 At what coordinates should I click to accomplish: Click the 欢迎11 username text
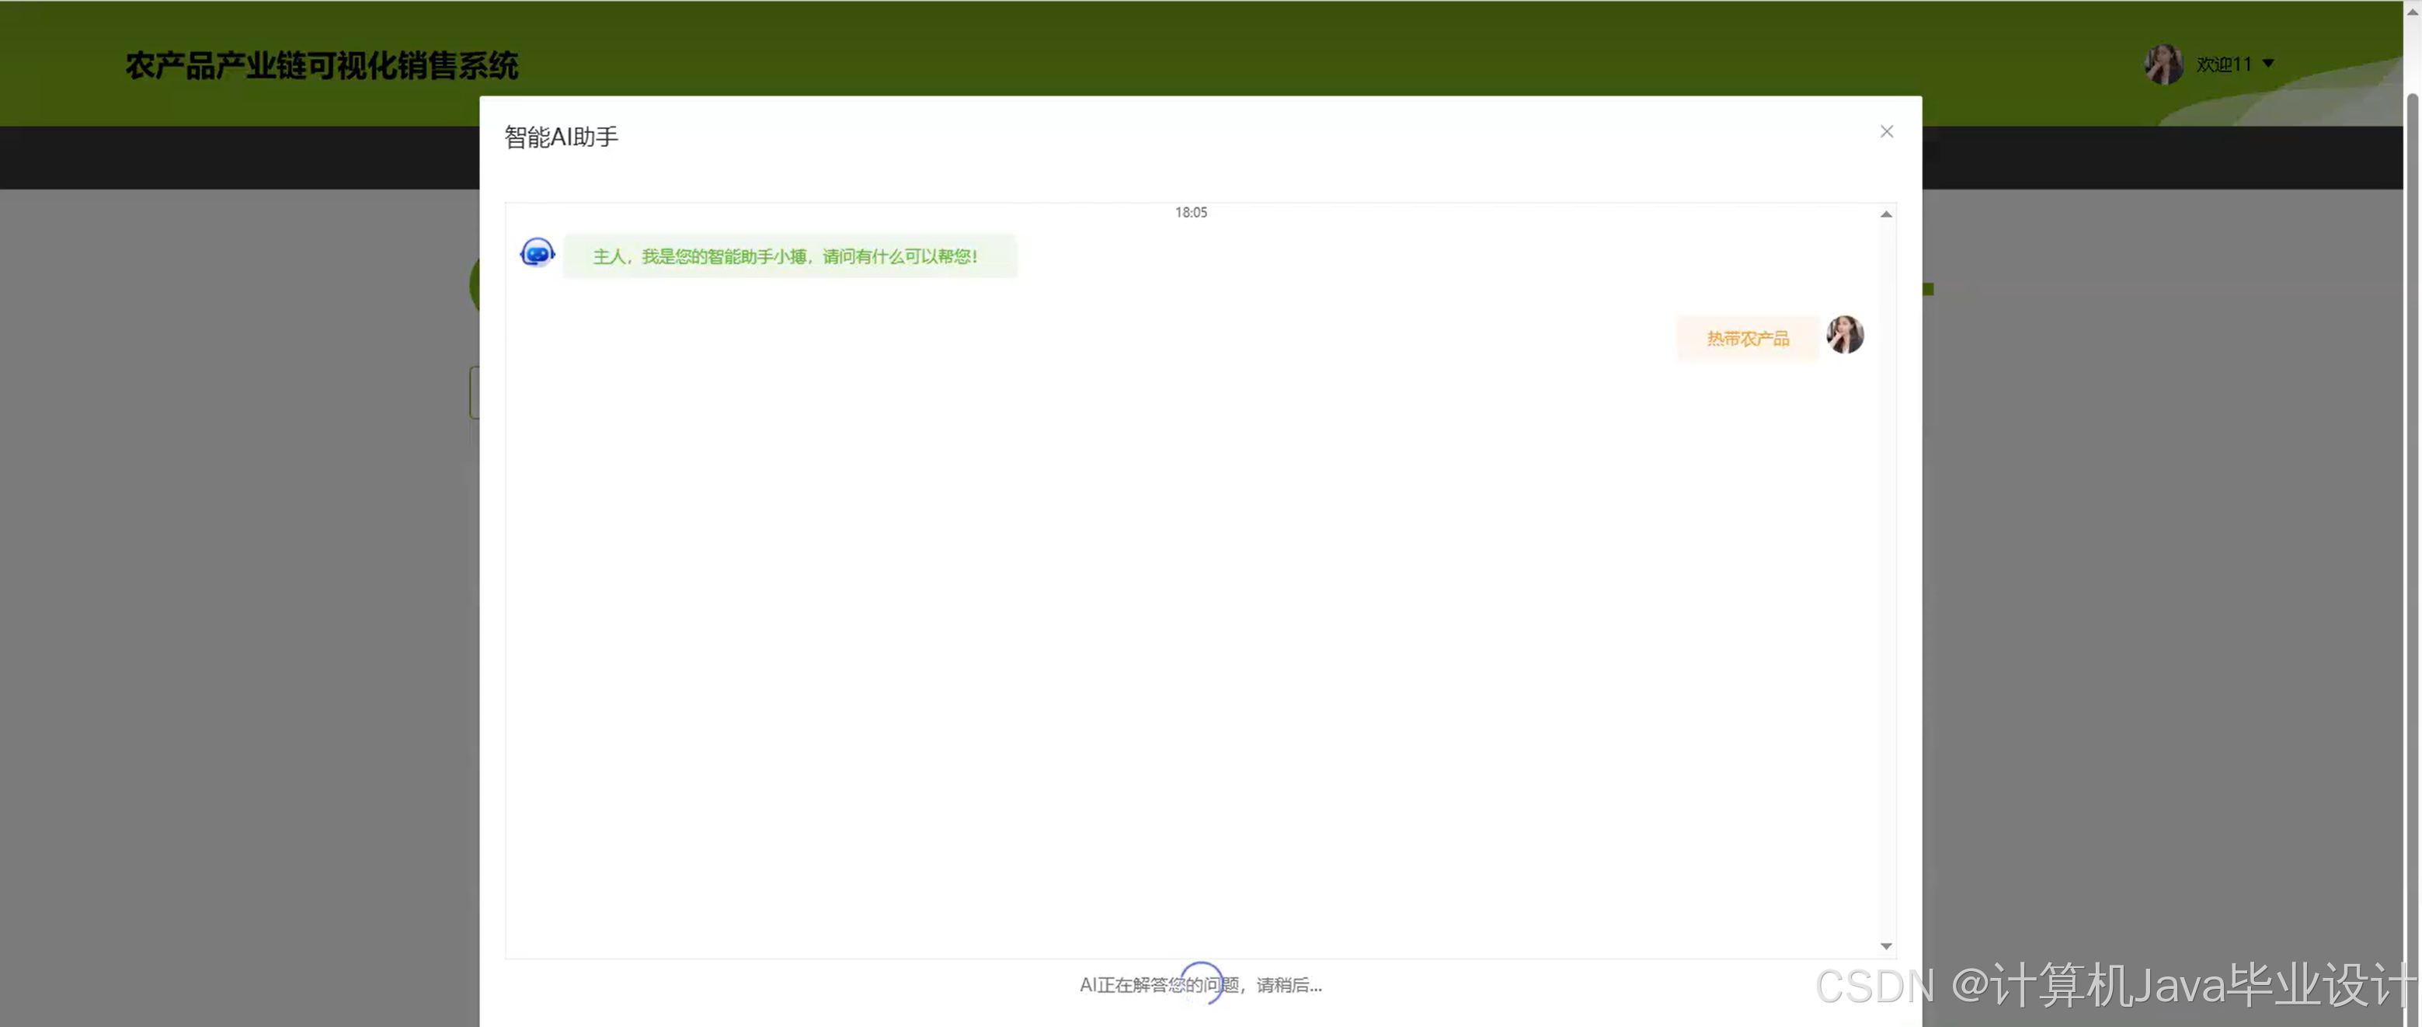pyautogui.click(x=2224, y=64)
